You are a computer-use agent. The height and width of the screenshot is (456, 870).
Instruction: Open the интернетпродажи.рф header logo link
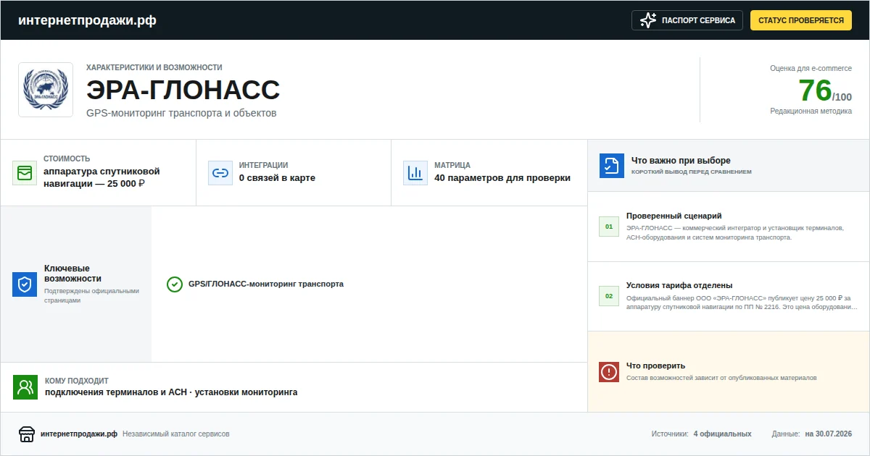coord(87,20)
